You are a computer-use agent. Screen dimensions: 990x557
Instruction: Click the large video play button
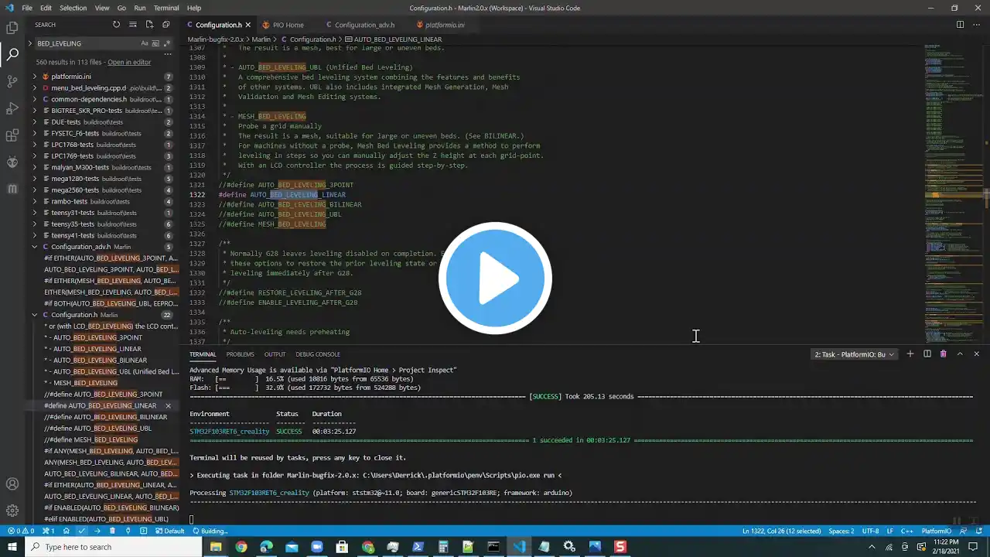point(495,278)
